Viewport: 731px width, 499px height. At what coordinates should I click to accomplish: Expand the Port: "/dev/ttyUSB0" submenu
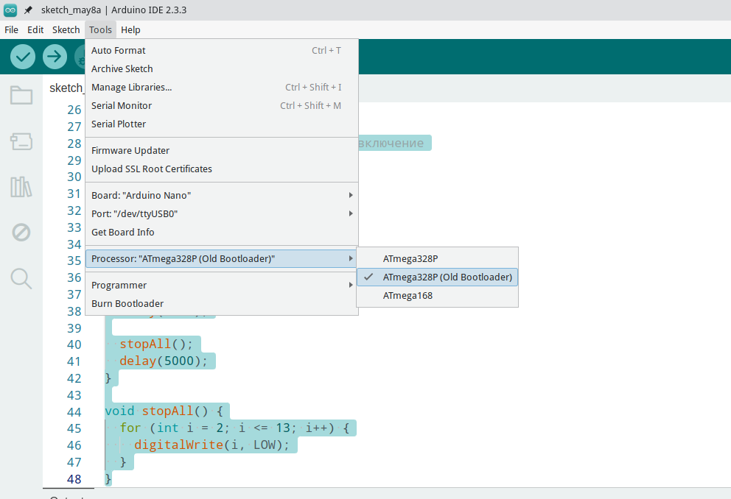(x=222, y=213)
